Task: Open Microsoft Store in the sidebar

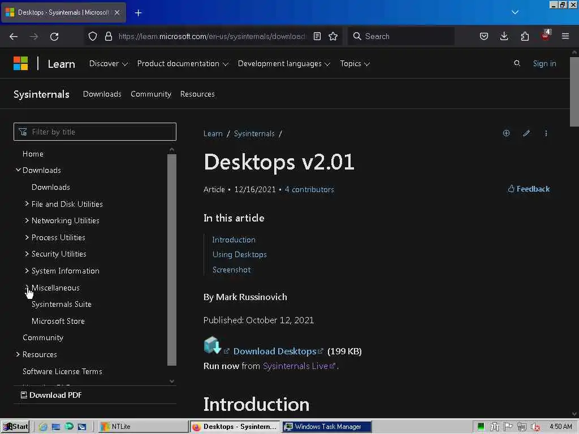Action: click(x=58, y=321)
